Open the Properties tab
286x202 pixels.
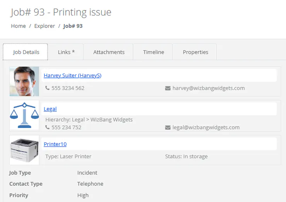(x=195, y=52)
